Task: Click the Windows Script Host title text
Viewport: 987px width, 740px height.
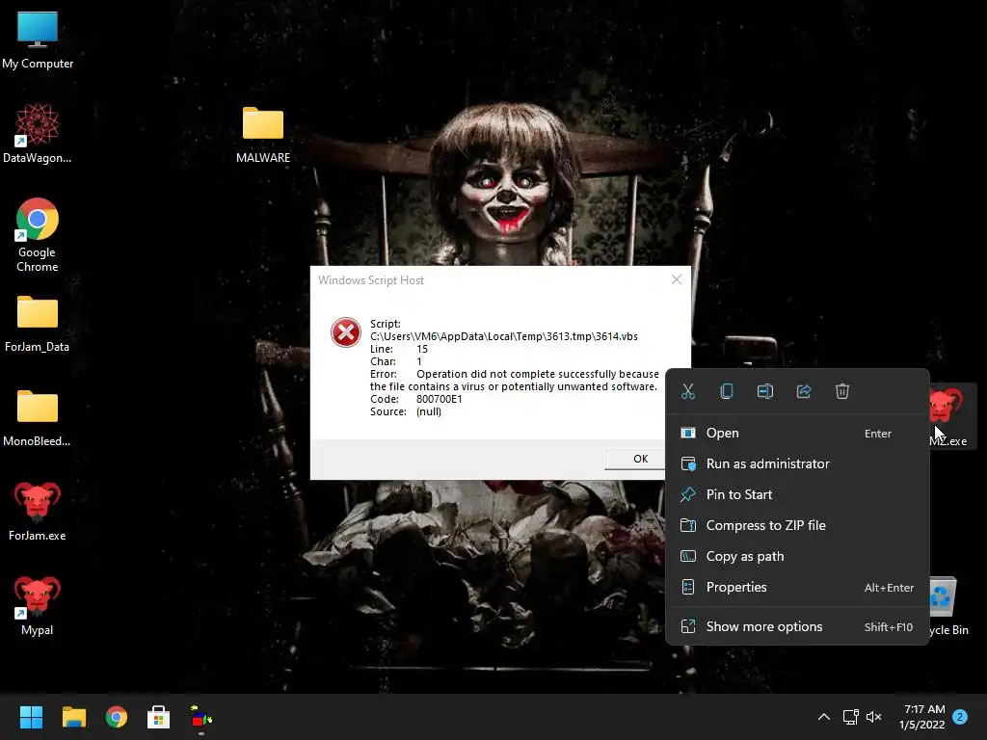Action: tap(371, 280)
